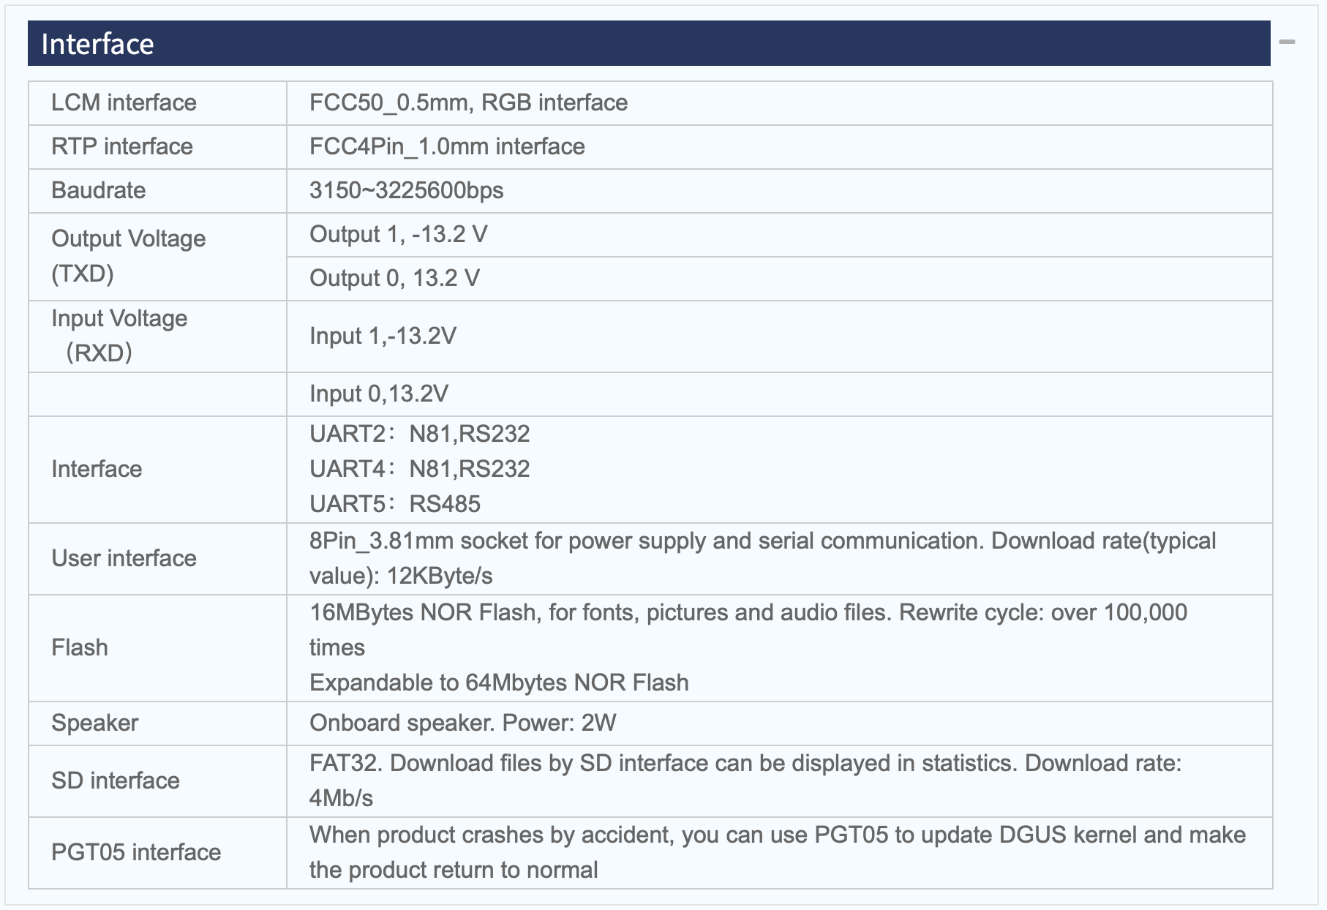The image size is (1327, 910).
Task: Click the User interface row label
Action: pos(124,559)
